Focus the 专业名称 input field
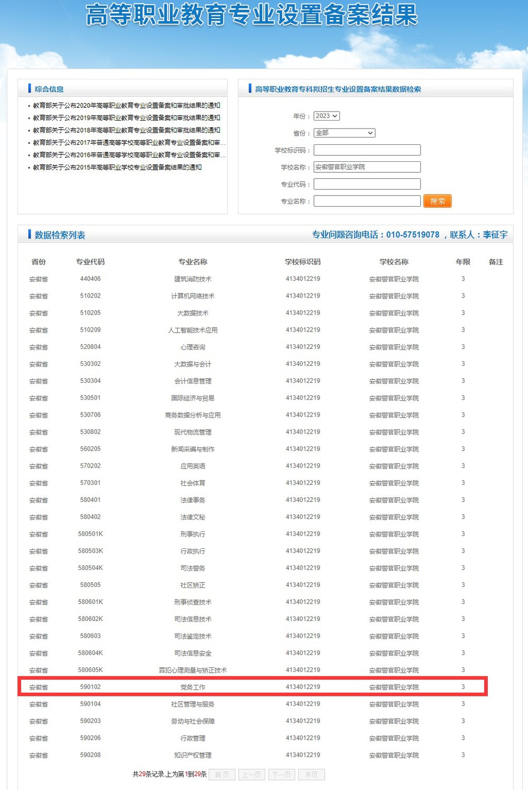This screenshot has height=790, width=528. click(367, 201)
